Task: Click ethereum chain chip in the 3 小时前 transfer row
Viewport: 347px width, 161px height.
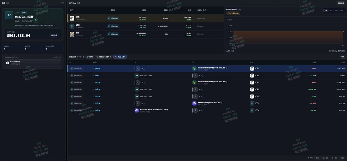Action: (76, 69)
